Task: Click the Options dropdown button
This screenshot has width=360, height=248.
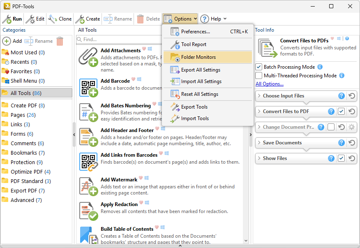Action: coord(180,19)
